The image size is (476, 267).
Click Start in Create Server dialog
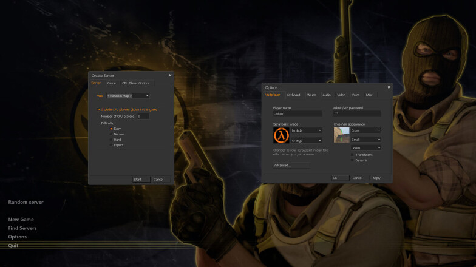tap(141, 180)
